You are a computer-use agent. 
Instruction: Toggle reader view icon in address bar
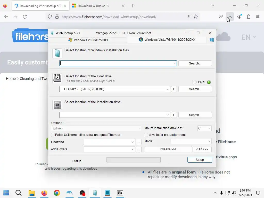(x=188, y=16)
